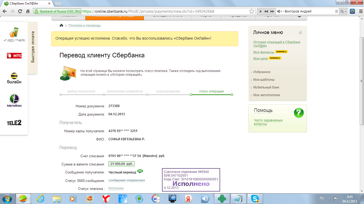Click the Исполнен payment status link
The width and height of the screenshot is (364, 204).
pos(116,188)
